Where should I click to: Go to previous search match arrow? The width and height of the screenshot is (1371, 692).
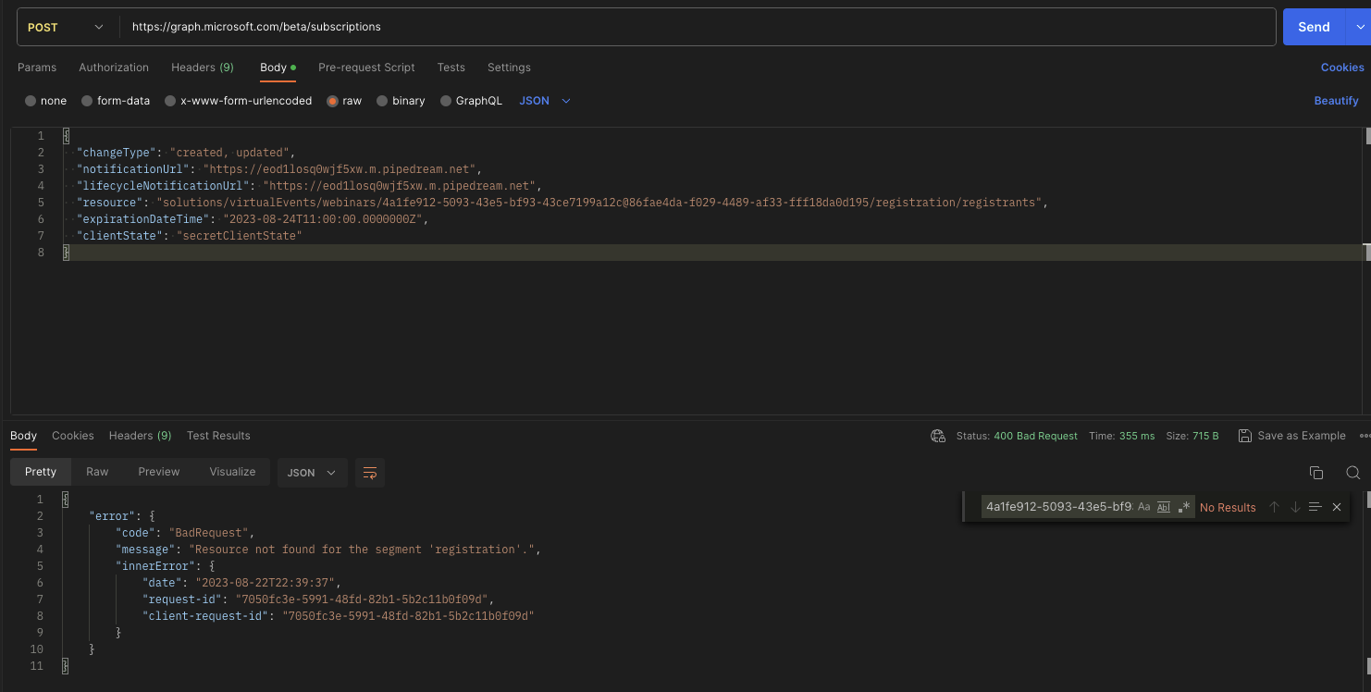click(x=1274, y=507)
